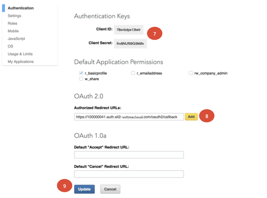This screenshot has width=267, height=198.
Task: Navigate to My Applications
Action: click(x=21, y=62)
